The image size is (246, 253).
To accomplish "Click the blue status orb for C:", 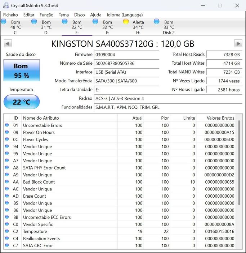I will tap(4, 21).
